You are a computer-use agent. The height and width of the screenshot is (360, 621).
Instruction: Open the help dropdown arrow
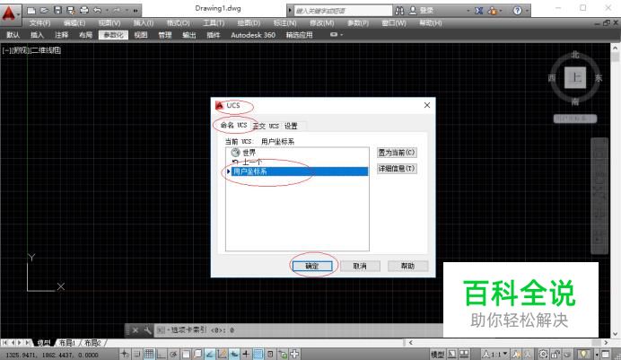tap(527, 11)
